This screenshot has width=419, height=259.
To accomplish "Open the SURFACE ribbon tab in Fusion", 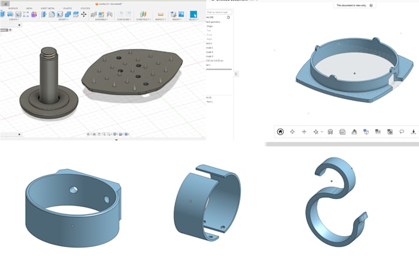I will click(13, 8).
